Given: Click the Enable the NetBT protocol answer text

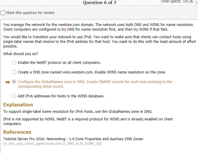Looking at the screenshot, I should click(59, 62).
